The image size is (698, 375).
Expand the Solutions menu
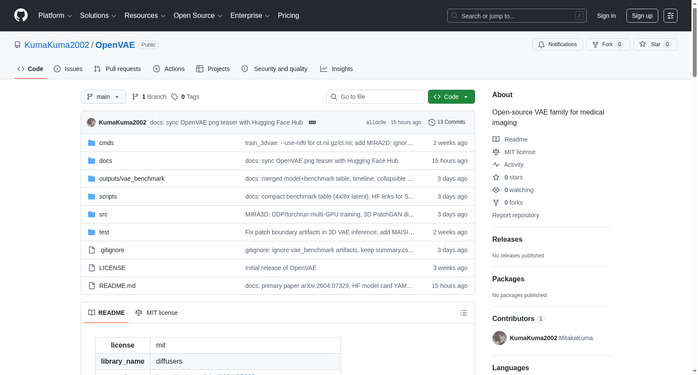click(98, 16)
